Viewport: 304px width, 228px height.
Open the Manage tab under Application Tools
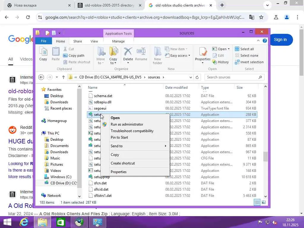pyautogui.click(x=118, y=41)
